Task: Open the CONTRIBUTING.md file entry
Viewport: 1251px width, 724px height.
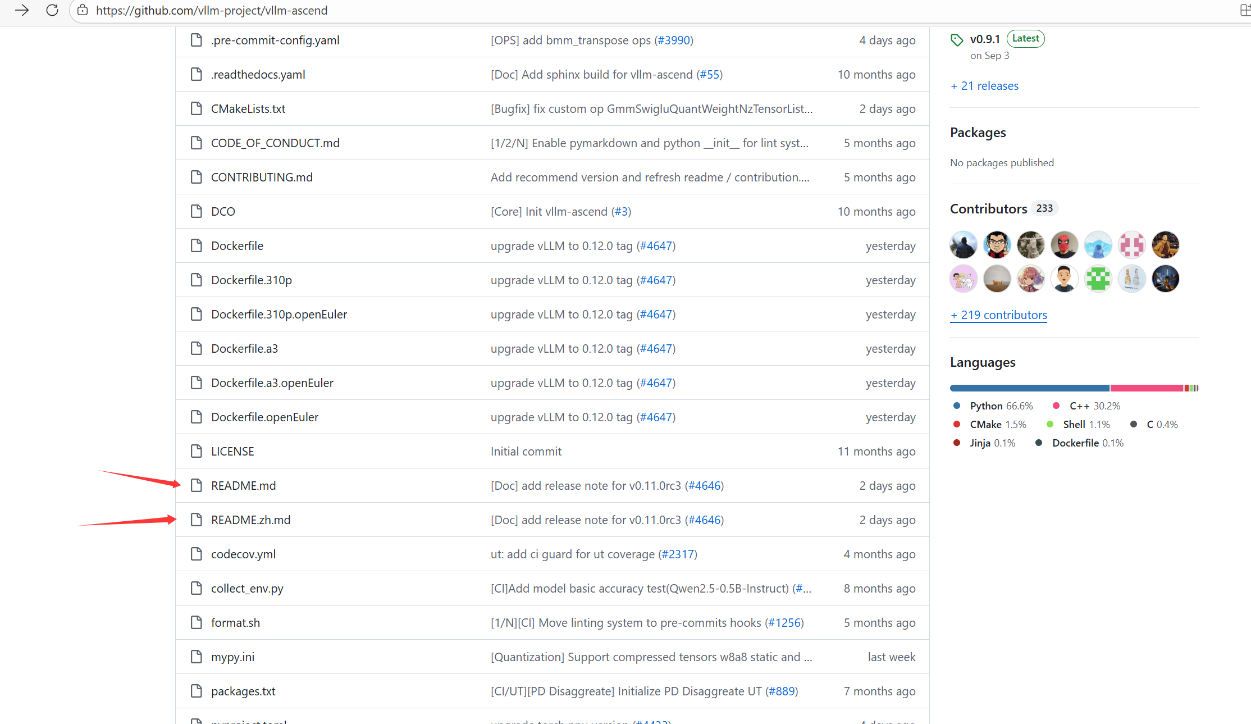Action: pos(261,177)
